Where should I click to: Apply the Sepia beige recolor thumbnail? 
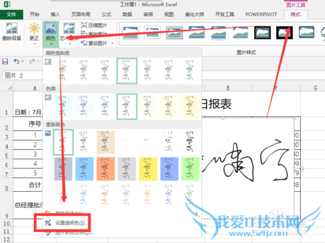pos(105,142)
